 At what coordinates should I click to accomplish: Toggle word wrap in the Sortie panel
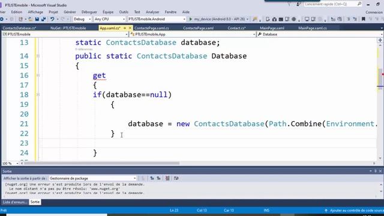[x=176, y=178]
